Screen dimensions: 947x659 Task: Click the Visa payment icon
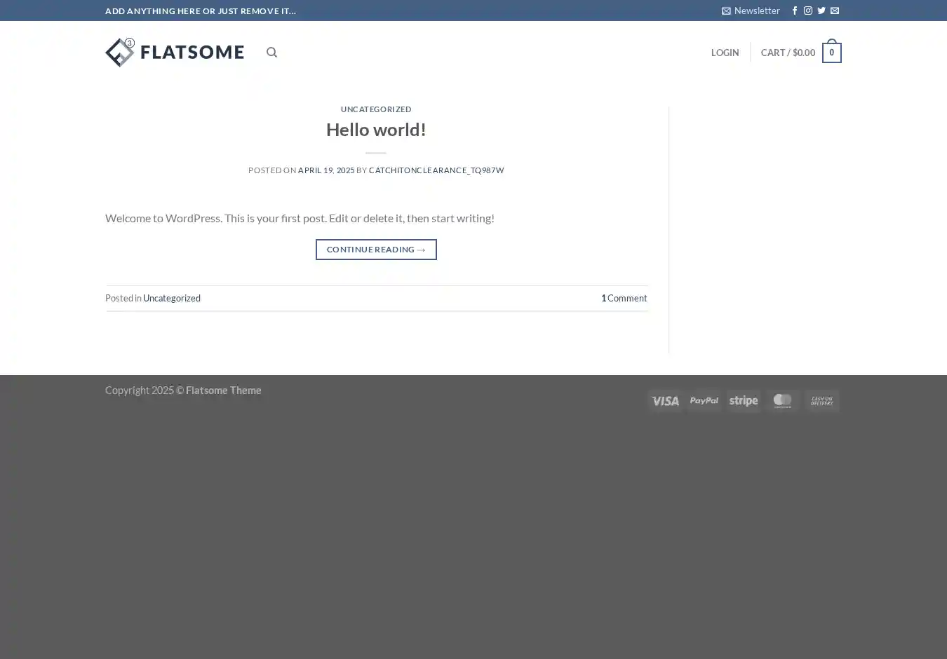pos(664,401)
